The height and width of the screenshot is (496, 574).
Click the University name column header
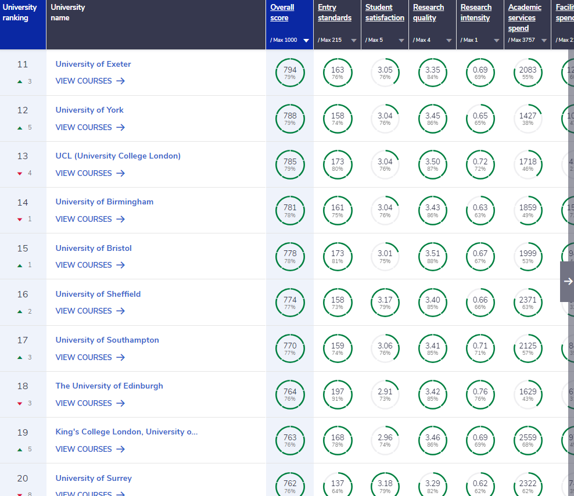(x=156, y=24)
